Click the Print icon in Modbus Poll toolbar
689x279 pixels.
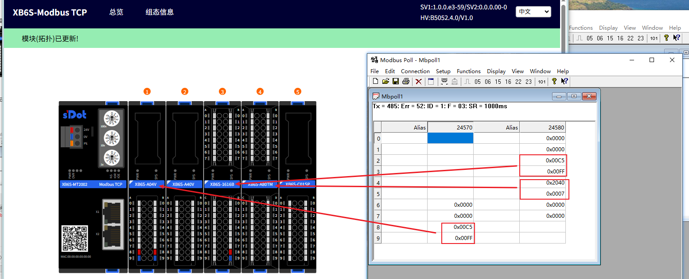click(405, 81)
